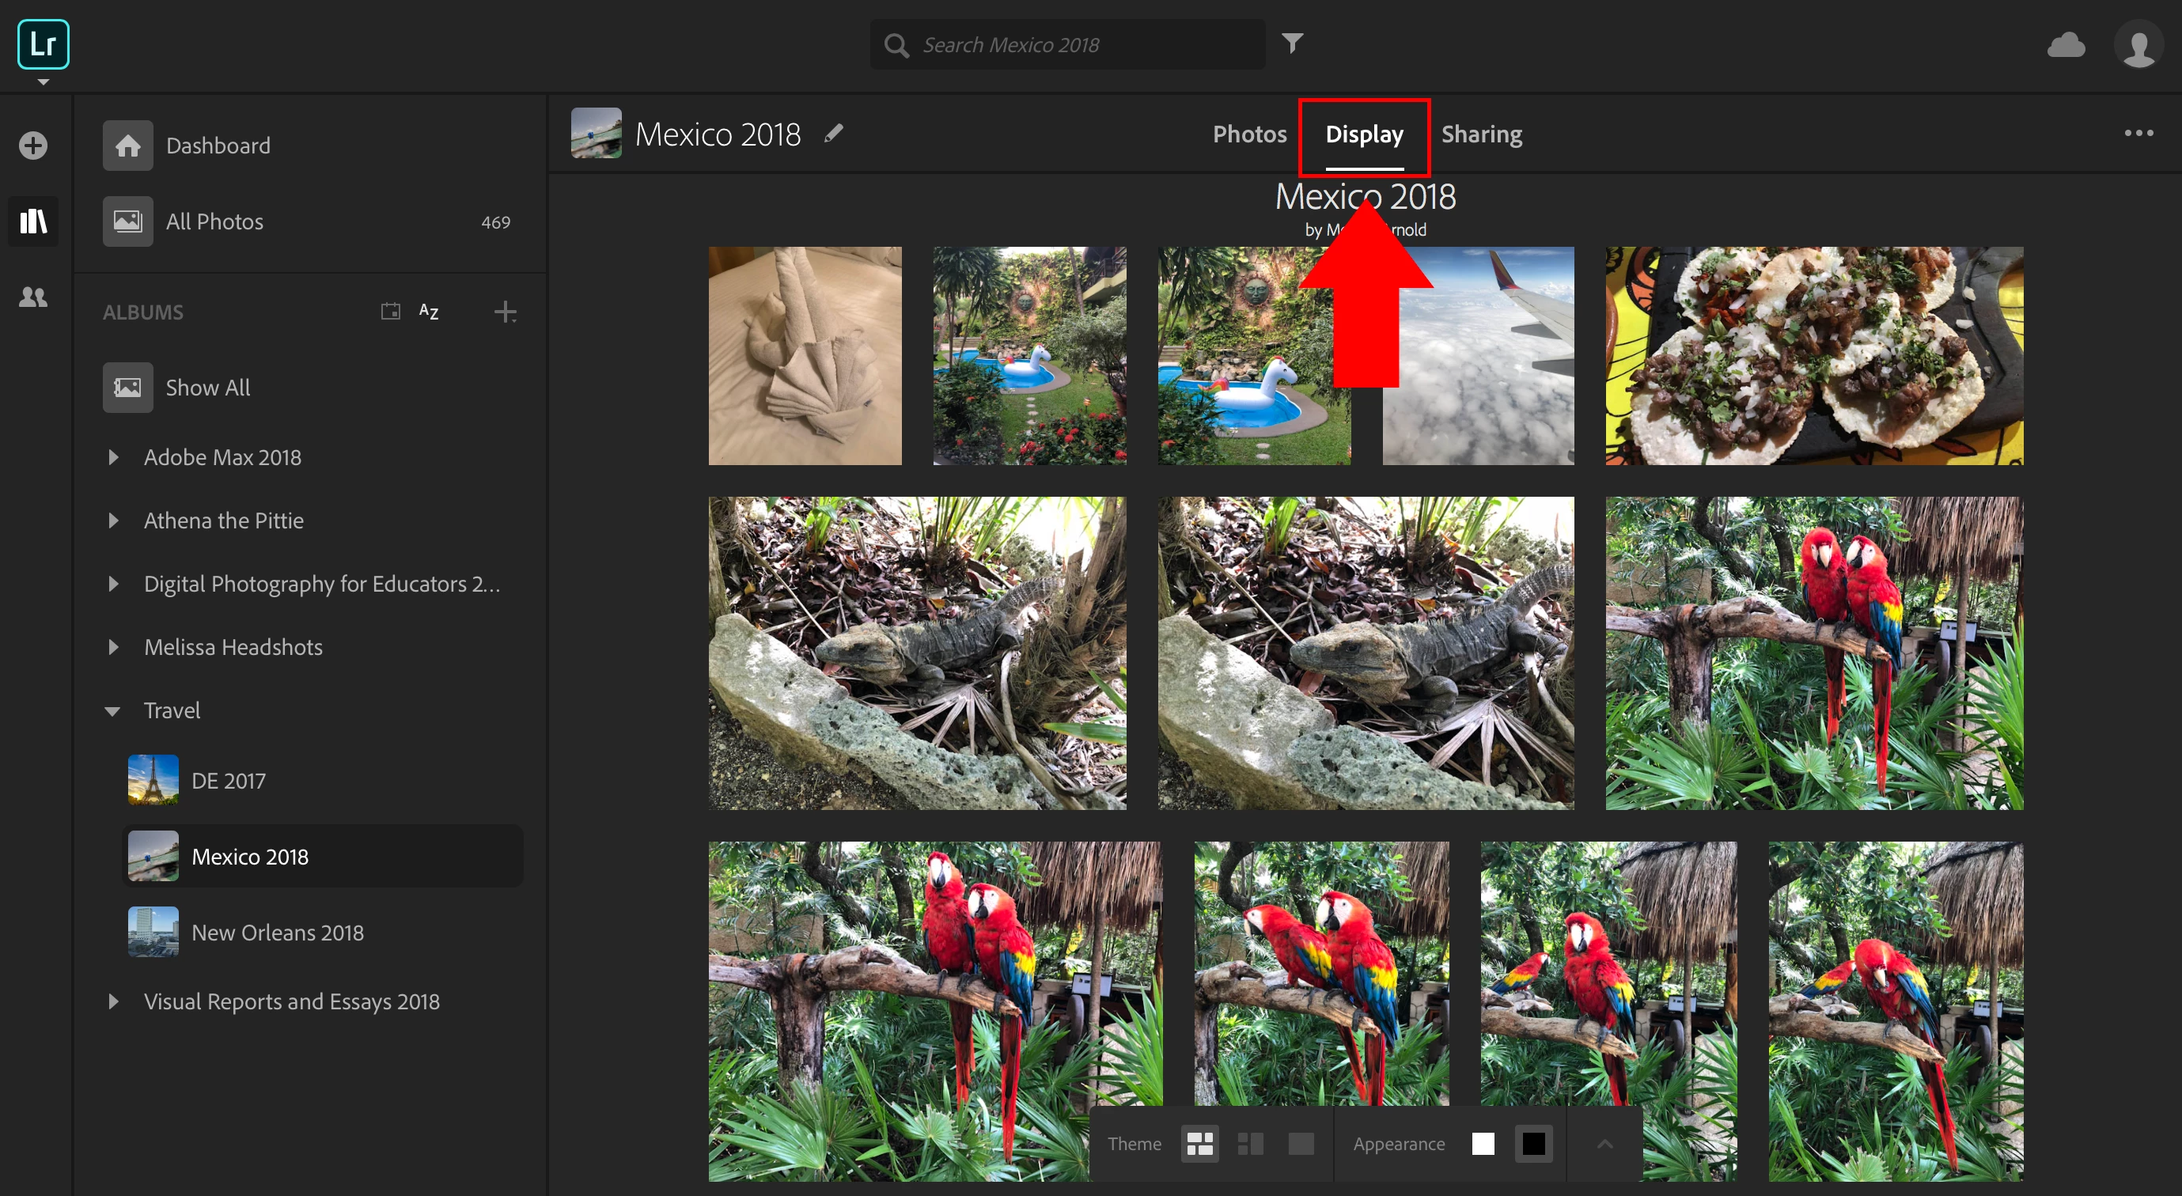
Task: Click the pencil to rename album
Action: [x=834, y=133]
